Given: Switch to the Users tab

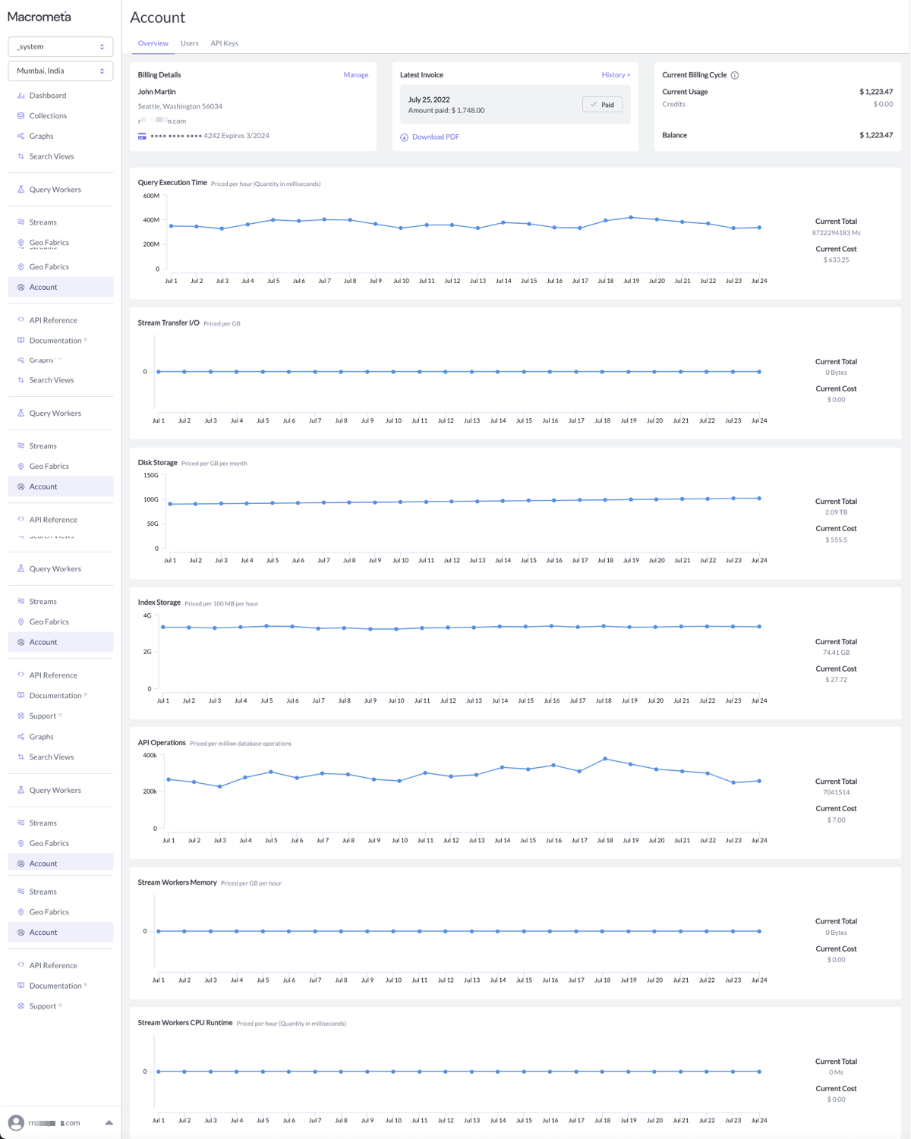Looking at the screenshot, I should click(189, 43).
